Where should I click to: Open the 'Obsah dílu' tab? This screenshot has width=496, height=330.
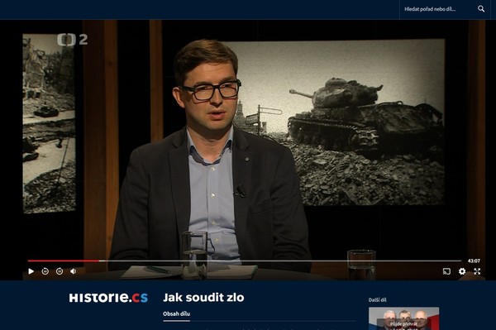(x=177, y=313)
